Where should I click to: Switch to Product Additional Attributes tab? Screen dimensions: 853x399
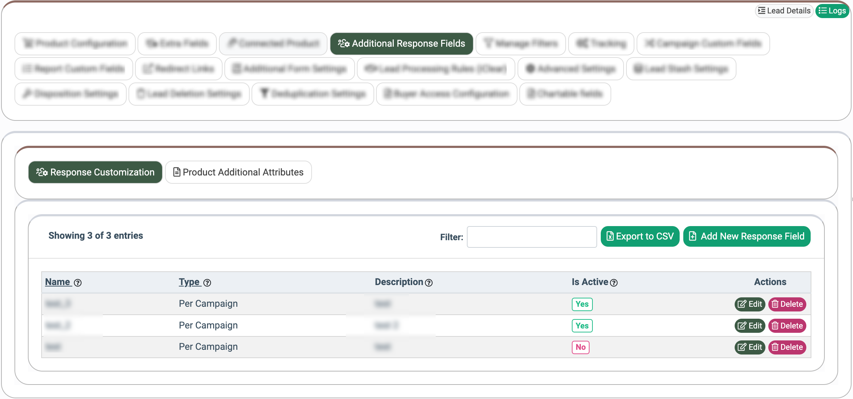point(238,172)
